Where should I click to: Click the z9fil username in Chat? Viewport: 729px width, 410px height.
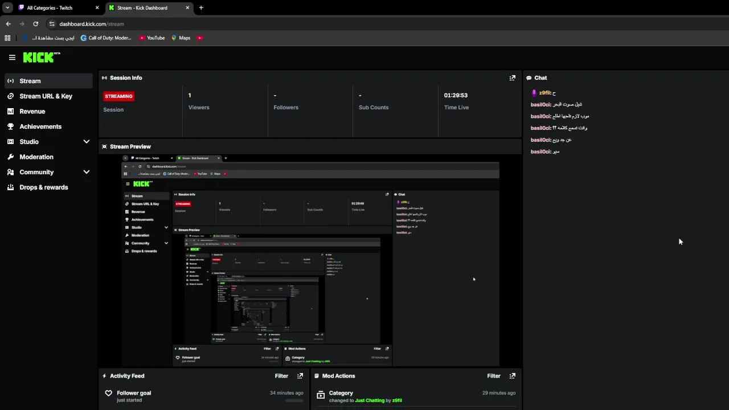point(544,93)
